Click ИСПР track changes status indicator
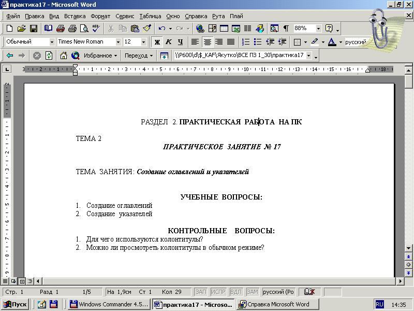414x311 pixels. [x=218, y=292]
